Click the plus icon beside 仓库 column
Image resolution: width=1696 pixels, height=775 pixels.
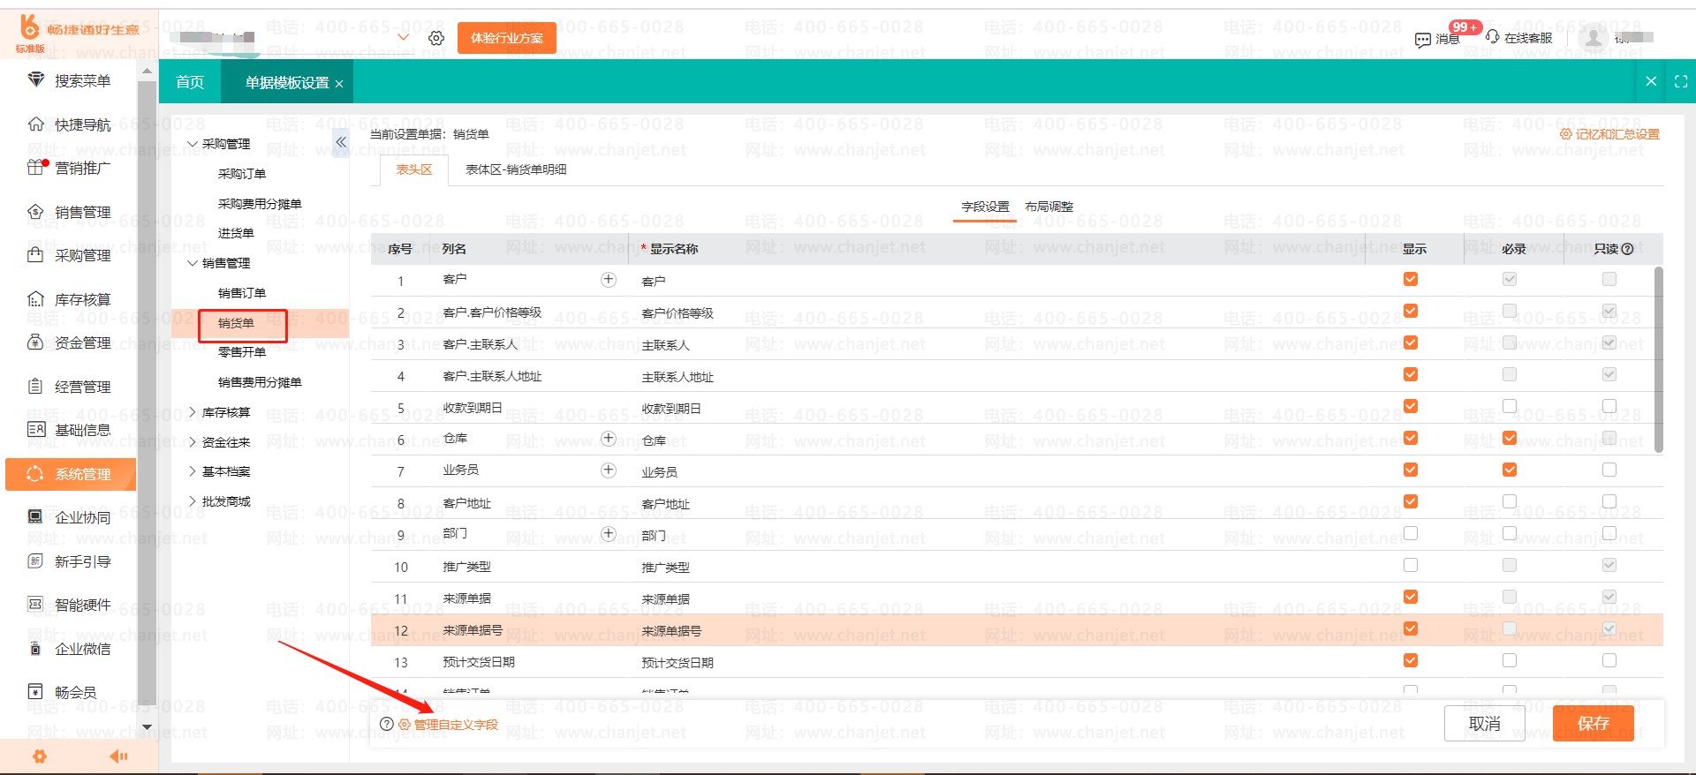tap(609, 439)
